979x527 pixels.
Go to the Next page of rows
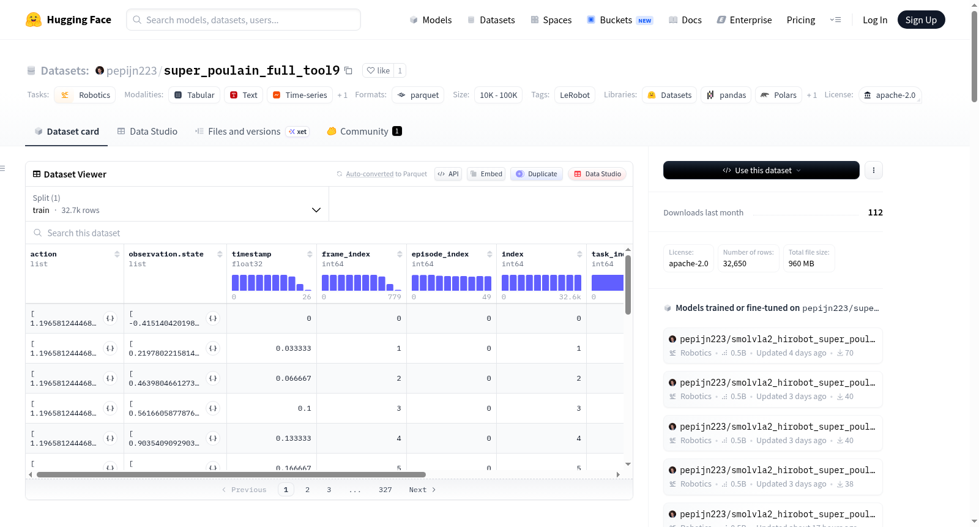422,490
